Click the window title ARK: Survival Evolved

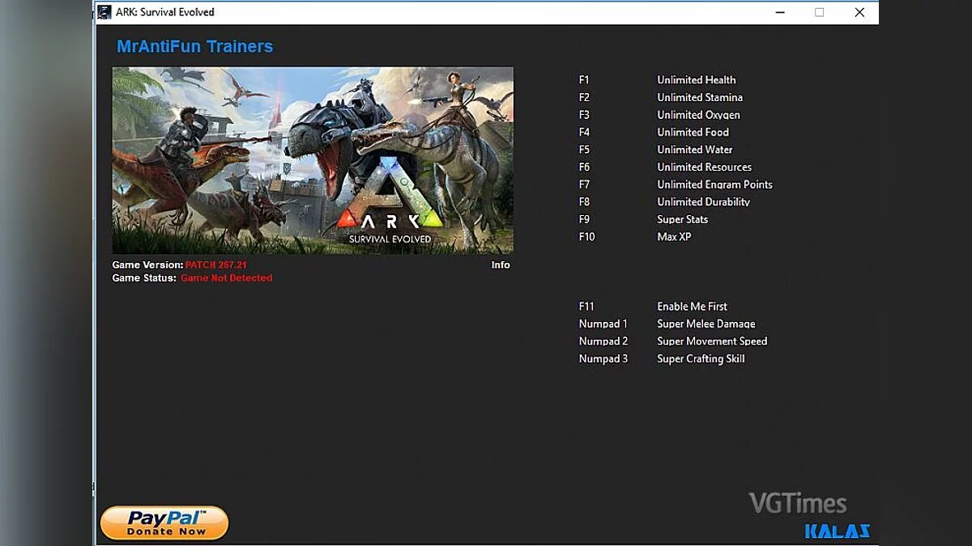click(x=165, y=12)
